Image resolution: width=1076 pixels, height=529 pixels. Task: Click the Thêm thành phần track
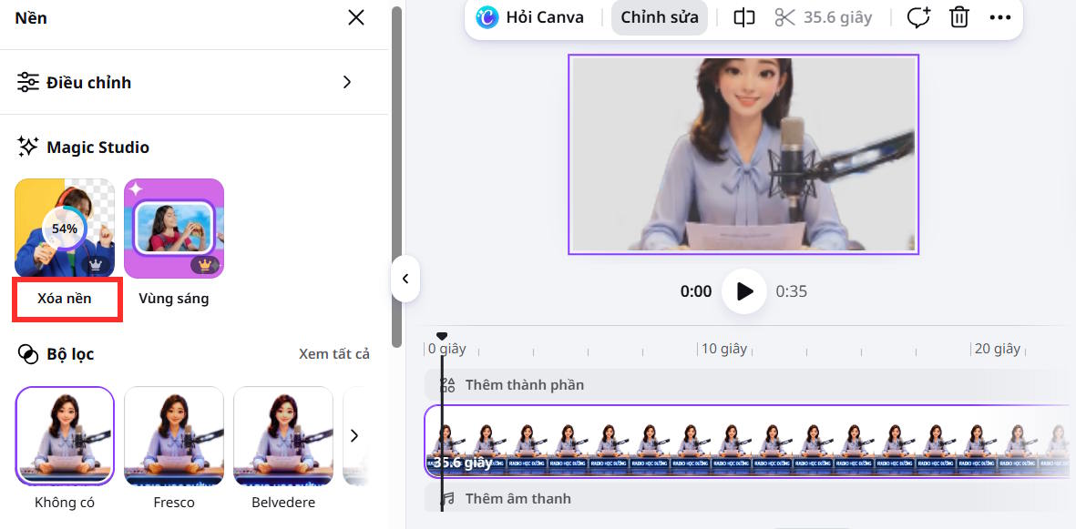coord(746,385)
